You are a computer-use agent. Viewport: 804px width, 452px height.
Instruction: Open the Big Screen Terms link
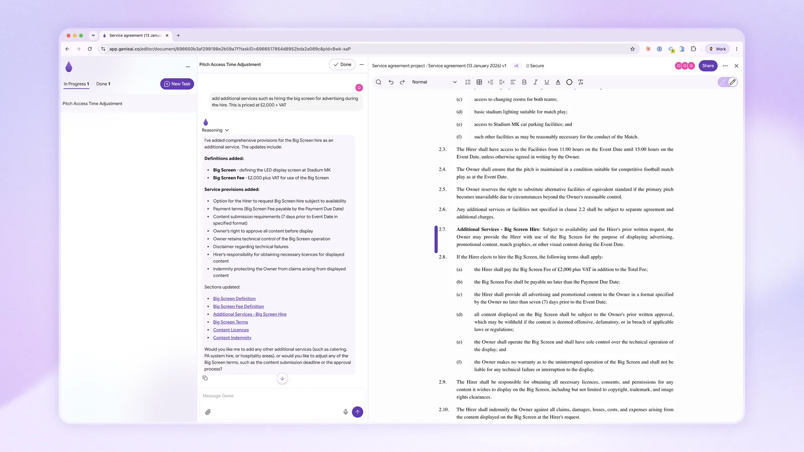click(231, 322)
